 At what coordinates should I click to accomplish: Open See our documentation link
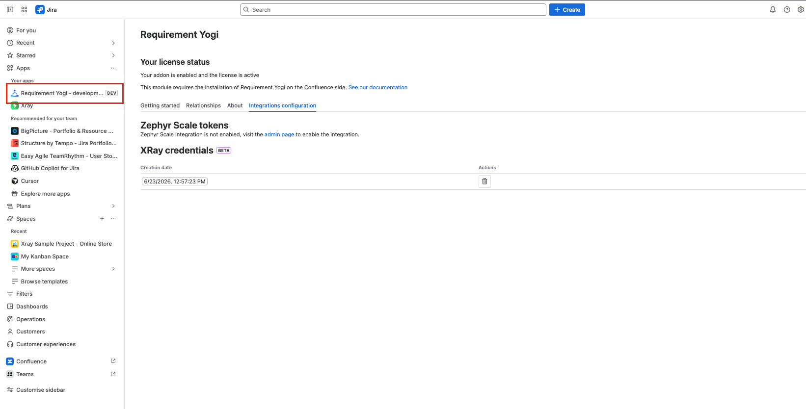[x=378, y=87]
